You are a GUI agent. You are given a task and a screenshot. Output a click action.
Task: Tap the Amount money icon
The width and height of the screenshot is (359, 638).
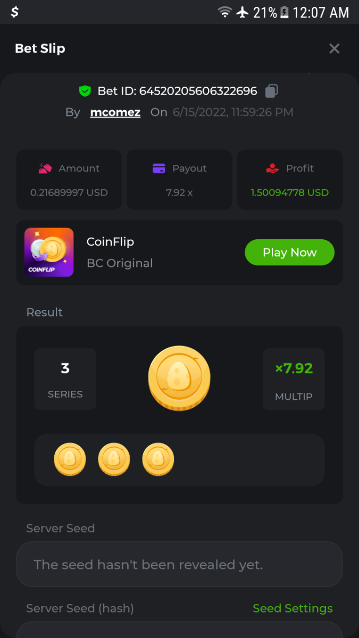45,169
